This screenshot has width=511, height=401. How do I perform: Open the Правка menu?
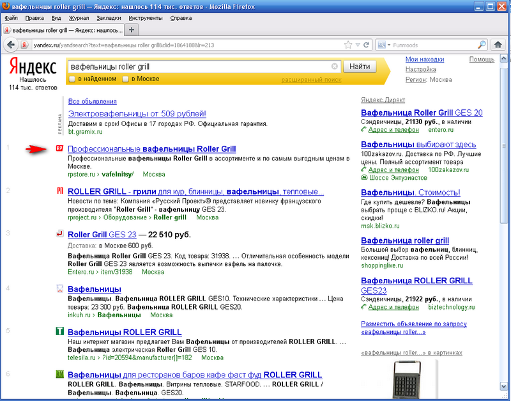click(34, 18)
